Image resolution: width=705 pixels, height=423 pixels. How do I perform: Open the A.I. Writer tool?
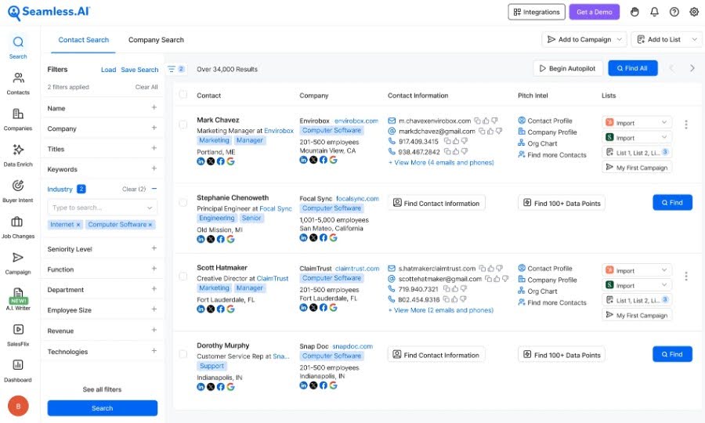(18, 299)
